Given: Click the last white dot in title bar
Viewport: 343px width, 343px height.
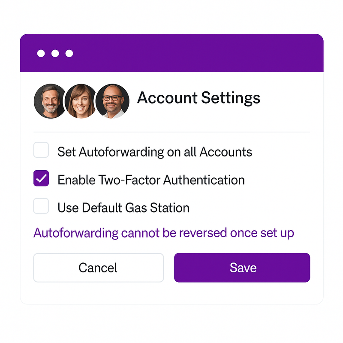Looking at the screenshot, I should (69, 53).
